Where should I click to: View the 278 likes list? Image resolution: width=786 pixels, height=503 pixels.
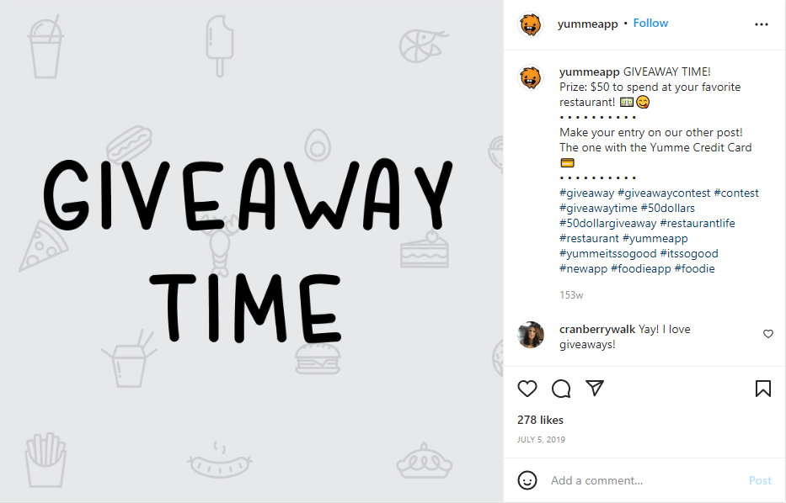pos(540,420)
